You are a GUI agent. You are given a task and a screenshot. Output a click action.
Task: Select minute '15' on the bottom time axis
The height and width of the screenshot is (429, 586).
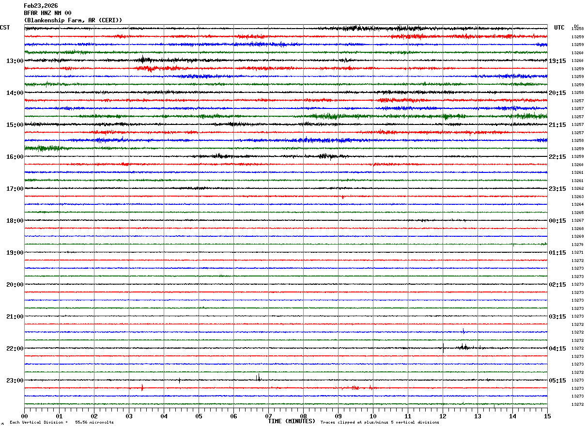click(547, 416)
